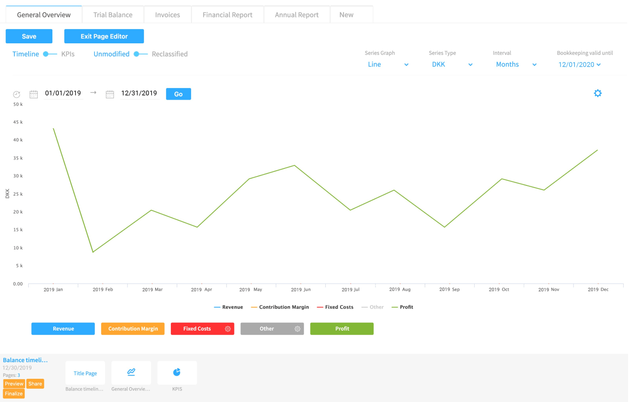Select the Title Page thumbnail
Screen dimensions: 629x402
(85, 373)
